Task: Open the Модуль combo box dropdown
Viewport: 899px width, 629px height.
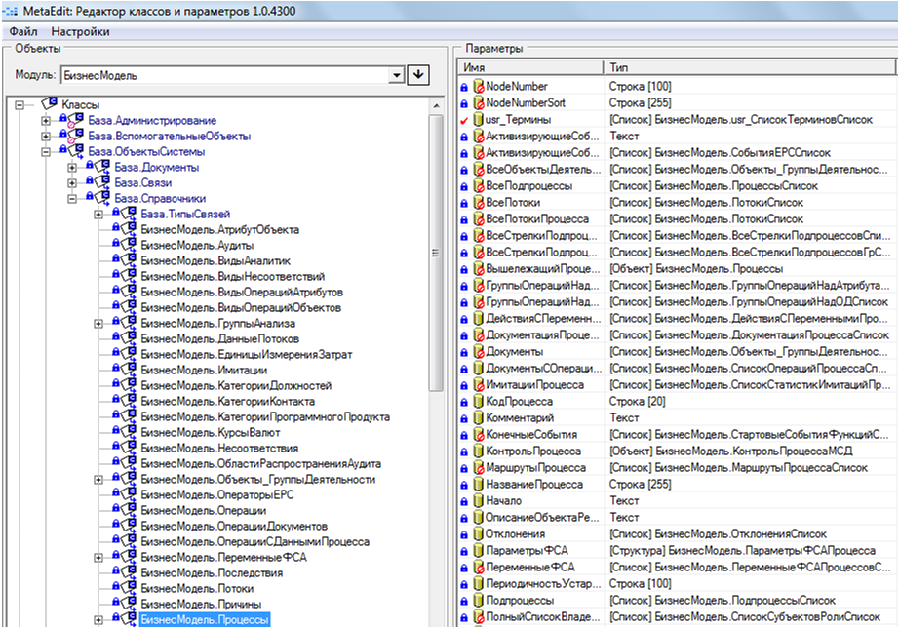Action: (x=396, y=74)
